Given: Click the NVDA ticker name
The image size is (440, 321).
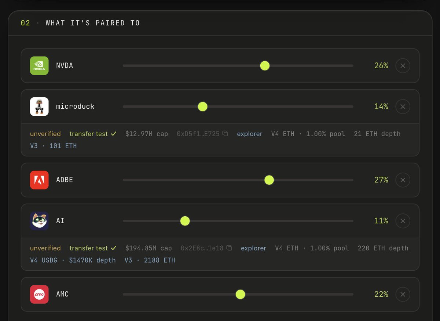Looking at the screenshot, I should pyautogui.click(x=65, y=66).
